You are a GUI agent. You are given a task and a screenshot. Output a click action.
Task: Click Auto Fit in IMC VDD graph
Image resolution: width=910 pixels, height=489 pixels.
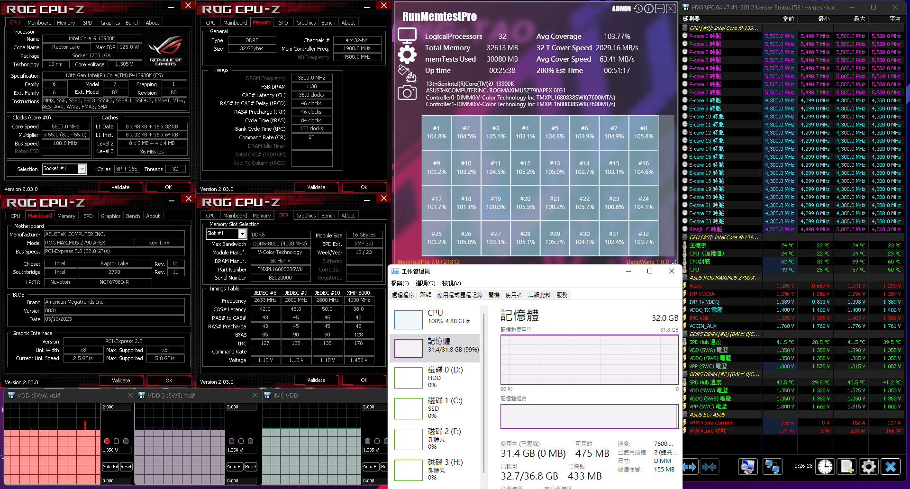[x=371, y=467]
